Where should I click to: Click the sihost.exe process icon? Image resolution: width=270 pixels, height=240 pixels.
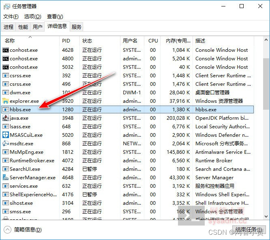[6, 203]
